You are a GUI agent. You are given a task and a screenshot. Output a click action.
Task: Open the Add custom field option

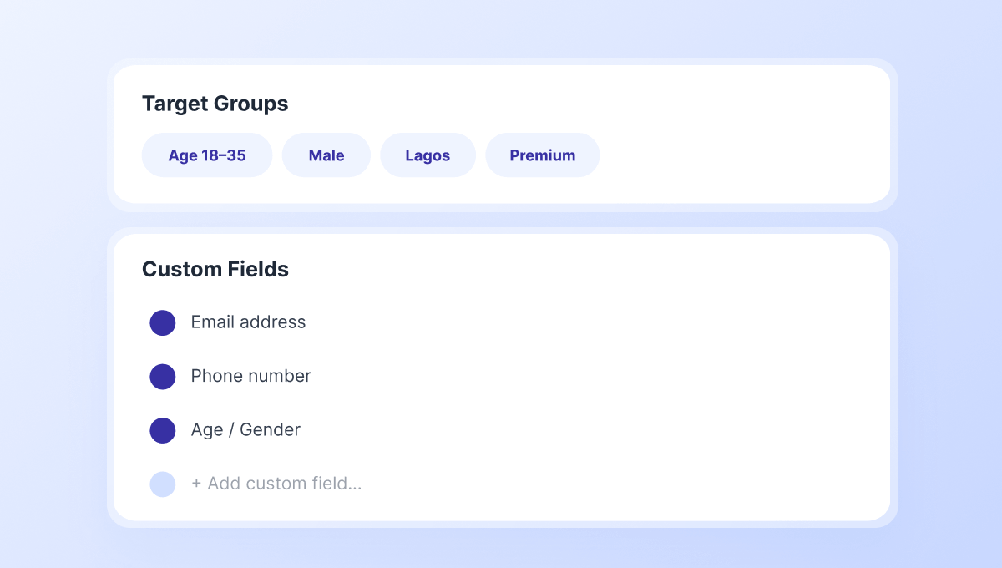pyautogui.click(x=277, y=484)
